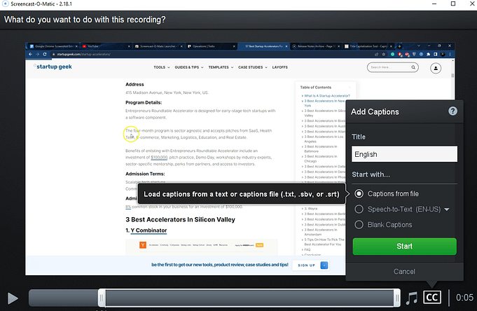Click the bookmark star icon in the recorded browser

point(384,54)
